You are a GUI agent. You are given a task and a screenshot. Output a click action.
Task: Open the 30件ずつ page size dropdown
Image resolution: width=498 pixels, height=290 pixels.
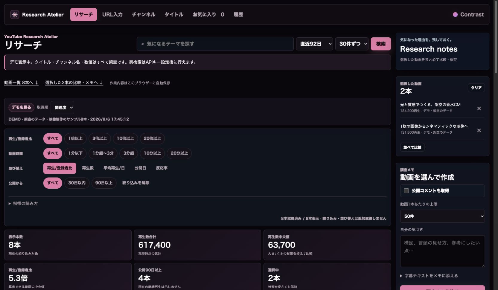352,44
